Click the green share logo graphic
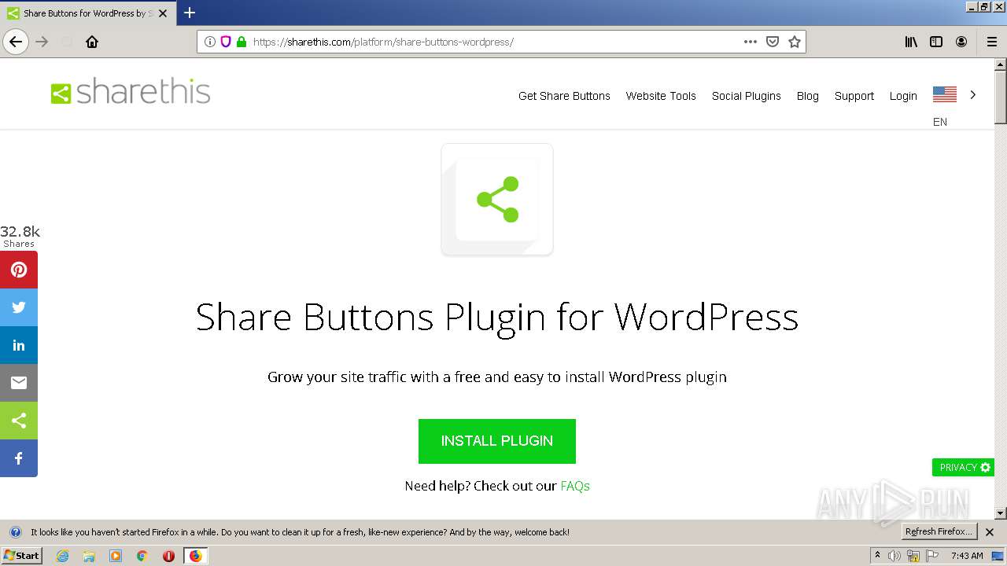 pyautogui.click(x=497, y=200)
